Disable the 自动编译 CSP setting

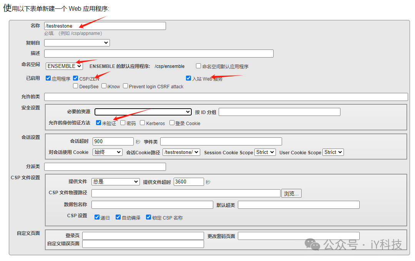tap(118, 217)
